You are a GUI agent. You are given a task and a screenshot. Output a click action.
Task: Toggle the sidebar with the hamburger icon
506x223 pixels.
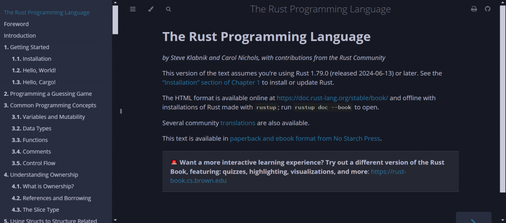click(x=132, y=9)
